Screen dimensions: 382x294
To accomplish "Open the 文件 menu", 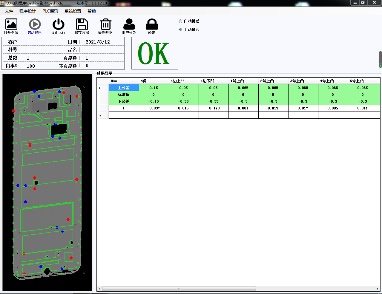I will coord(9,11).
